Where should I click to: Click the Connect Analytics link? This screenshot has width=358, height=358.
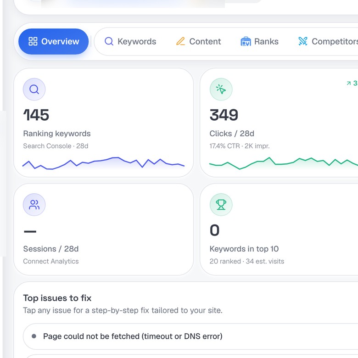[x=51, y=261]
